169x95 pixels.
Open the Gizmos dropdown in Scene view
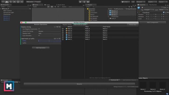pos(64,7)
